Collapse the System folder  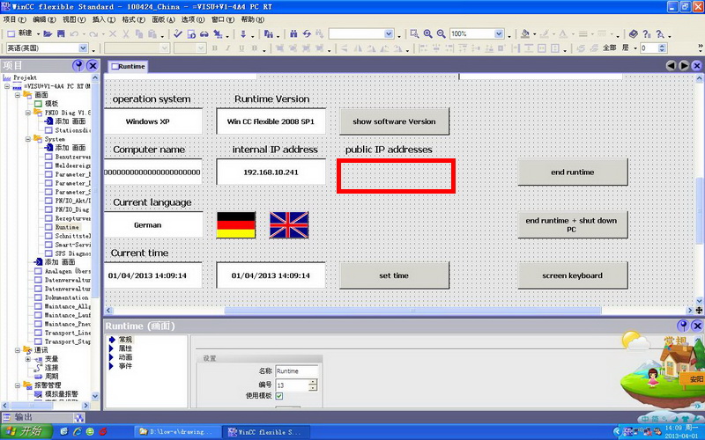pyautogui.click(x=28, y=139)
